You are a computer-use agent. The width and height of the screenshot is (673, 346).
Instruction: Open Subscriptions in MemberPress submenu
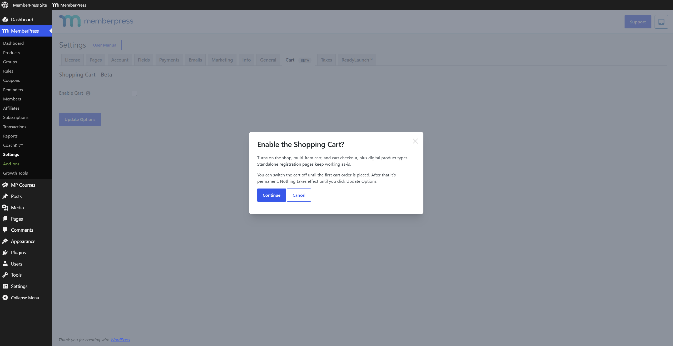click(16, 117)
